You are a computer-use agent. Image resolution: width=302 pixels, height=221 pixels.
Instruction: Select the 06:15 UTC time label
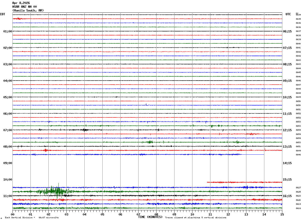pyautogui.click(x=287, y=31)
